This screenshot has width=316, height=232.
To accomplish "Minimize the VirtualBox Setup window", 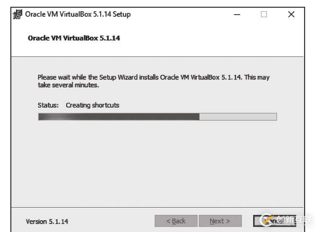I will tap(237, 15).
